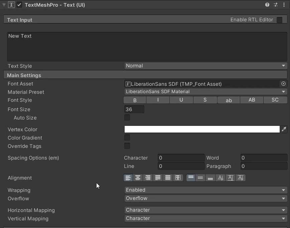Set center horizontal text alignment
The width and height of the screenshot is (290, 228).
(x=138, y=178)
